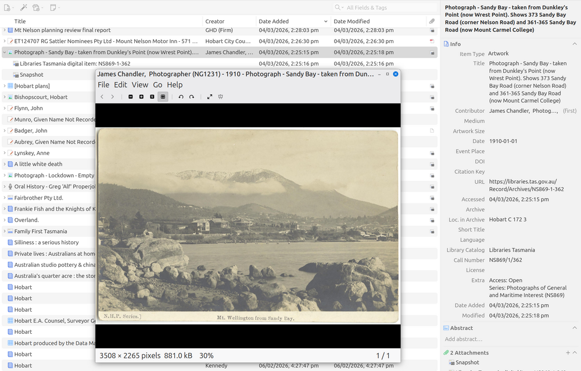Image resolution: width=581 pixels, height=371 pixels.
Task: Set image zoom to normal size
Action: 152,97
